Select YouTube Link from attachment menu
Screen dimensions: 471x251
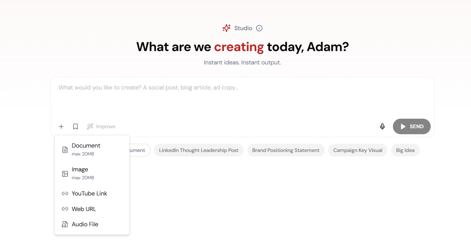coord(90,194)
